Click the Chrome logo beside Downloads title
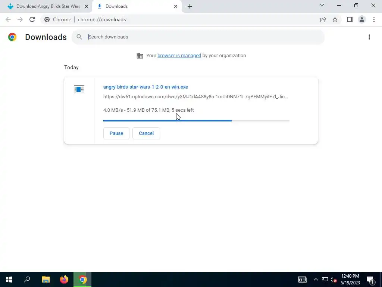 (x=12, y=37)
